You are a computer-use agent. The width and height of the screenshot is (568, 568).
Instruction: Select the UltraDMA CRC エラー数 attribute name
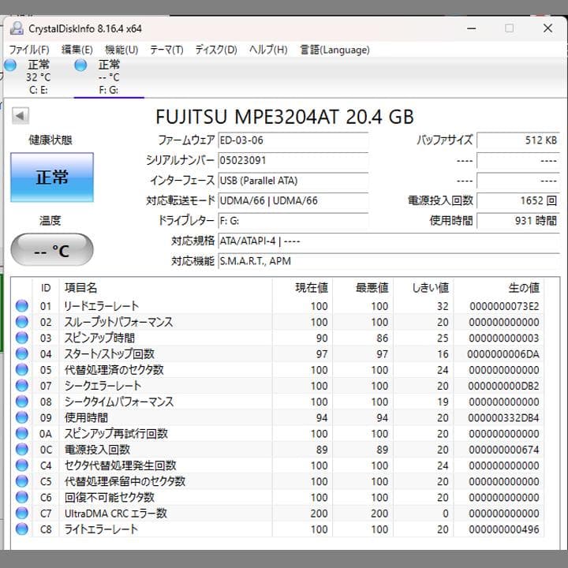coord(115,514)
